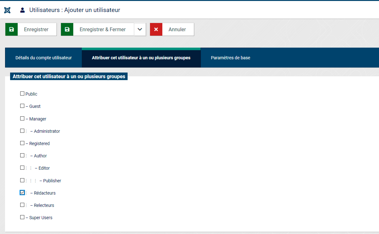The width and height of the screenshot is (379, 234).
Task: Click the Registered group label
Action: point(38,143)
